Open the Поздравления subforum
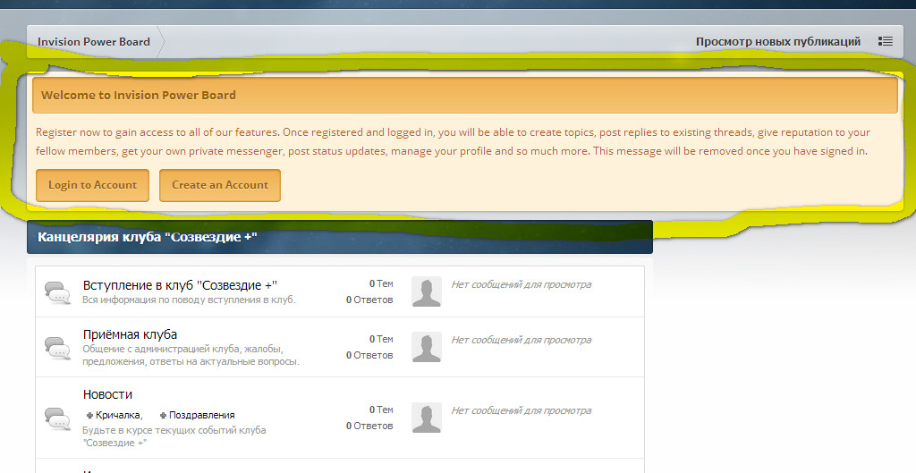The image size is (916, 473). point(201,415)
